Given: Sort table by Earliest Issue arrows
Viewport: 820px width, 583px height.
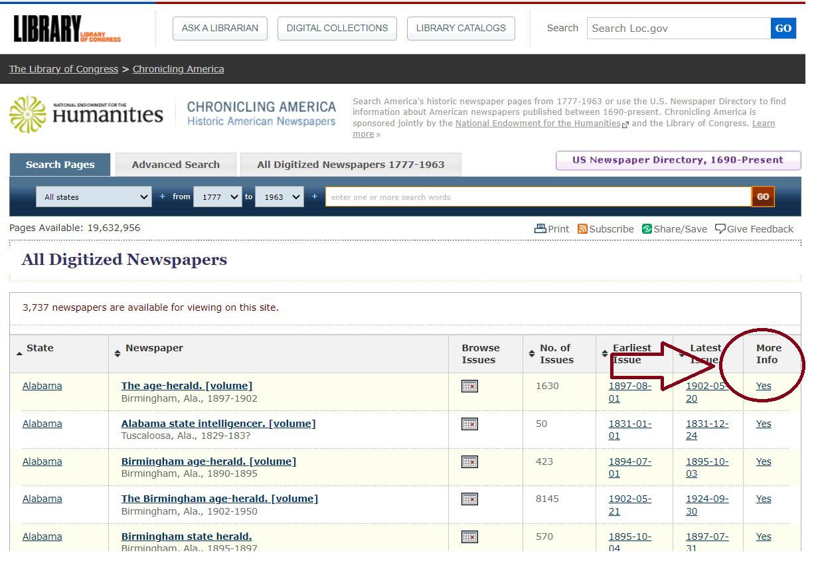Looking at the screenshot, I should tap(605, 353).
